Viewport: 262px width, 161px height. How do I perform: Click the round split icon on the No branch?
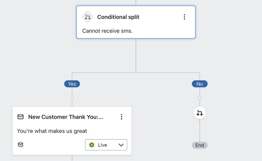(200, 113)
